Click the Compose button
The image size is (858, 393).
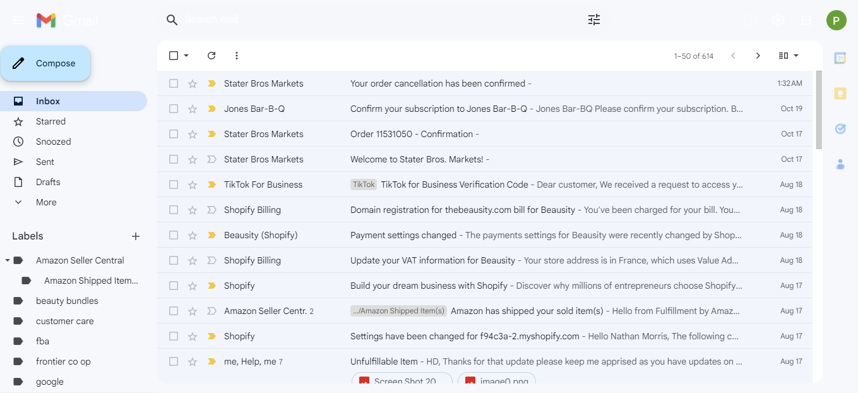(45, 63)
